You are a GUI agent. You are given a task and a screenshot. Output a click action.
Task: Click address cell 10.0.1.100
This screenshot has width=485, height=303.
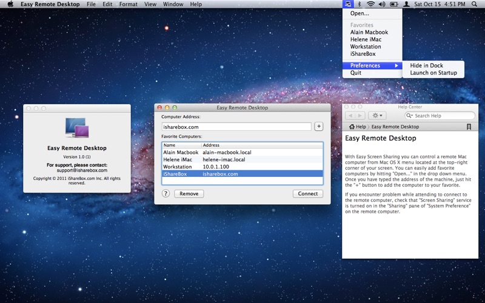point(216,167)
